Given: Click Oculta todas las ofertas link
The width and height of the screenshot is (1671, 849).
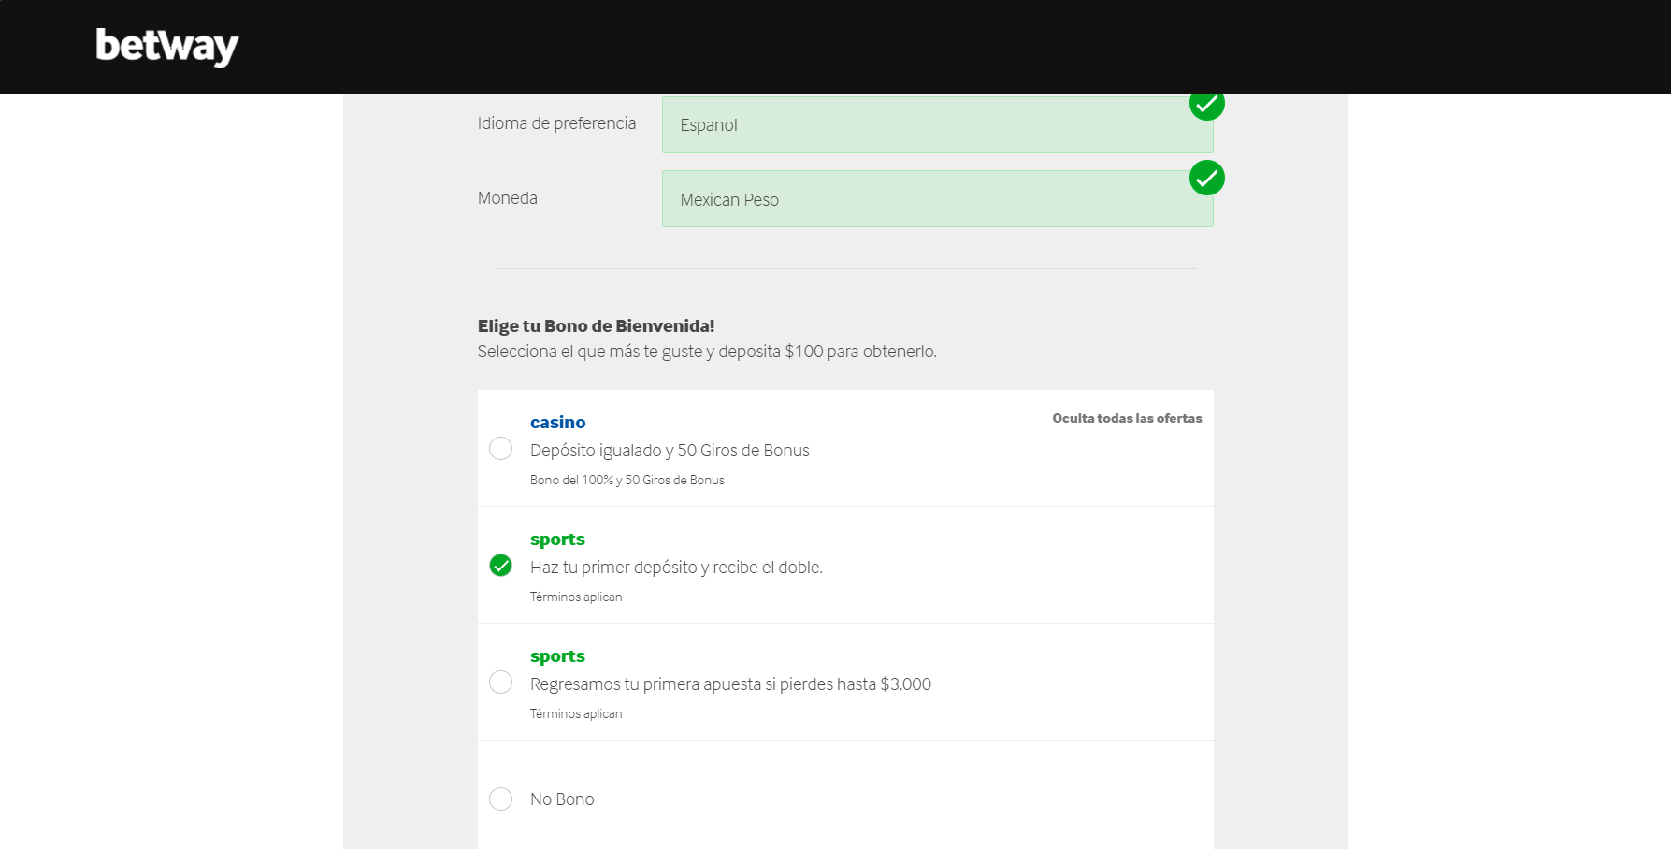Looking at the screenshot, I should coord(1127,418).
